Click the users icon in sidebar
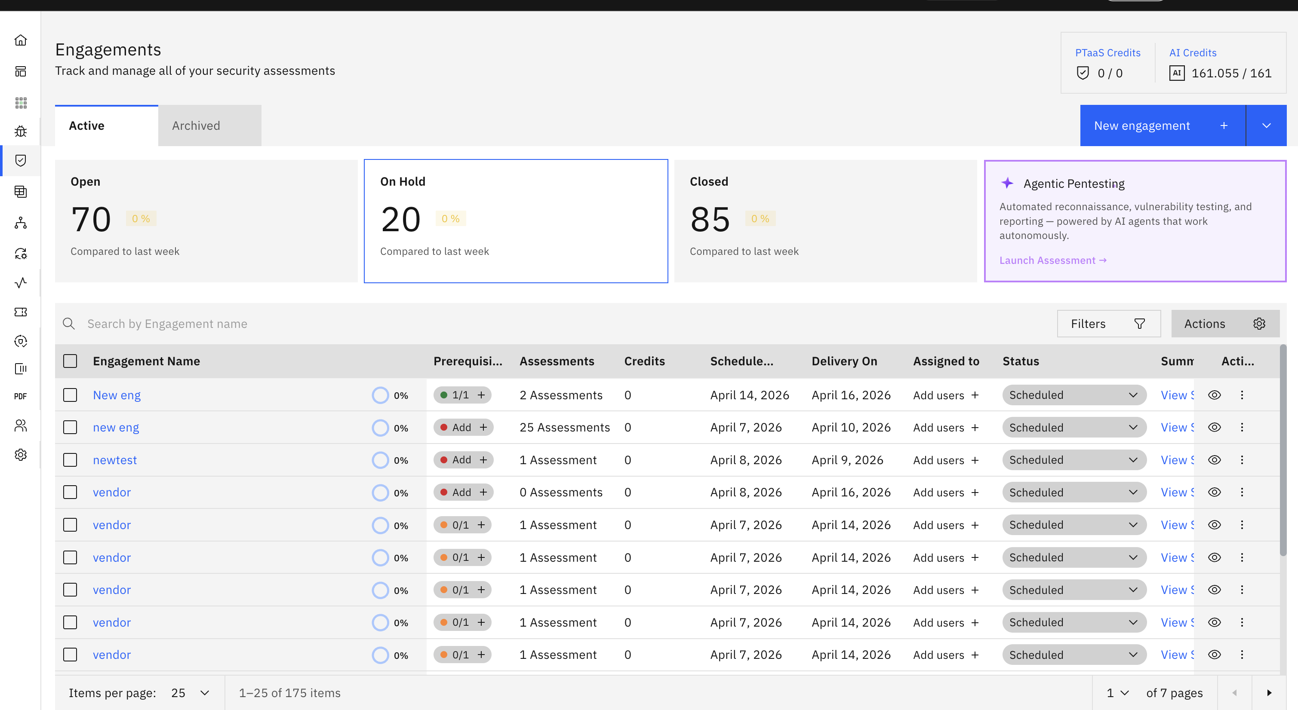This screenshot has height=710, width=1298. [21, 426]
